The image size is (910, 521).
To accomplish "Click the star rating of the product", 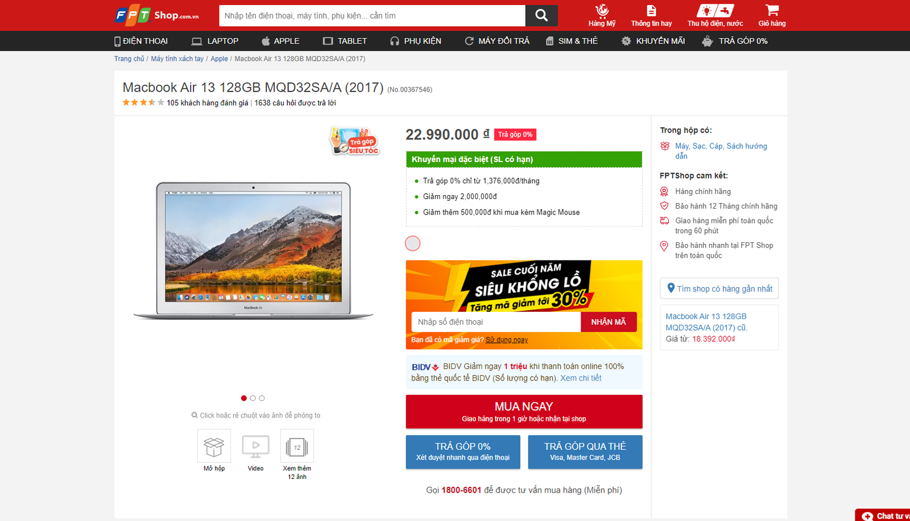I will (x=143, y=102).
